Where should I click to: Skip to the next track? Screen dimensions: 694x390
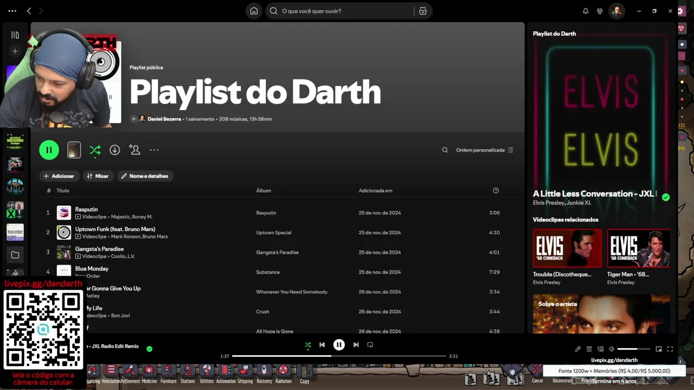point(356,344)
